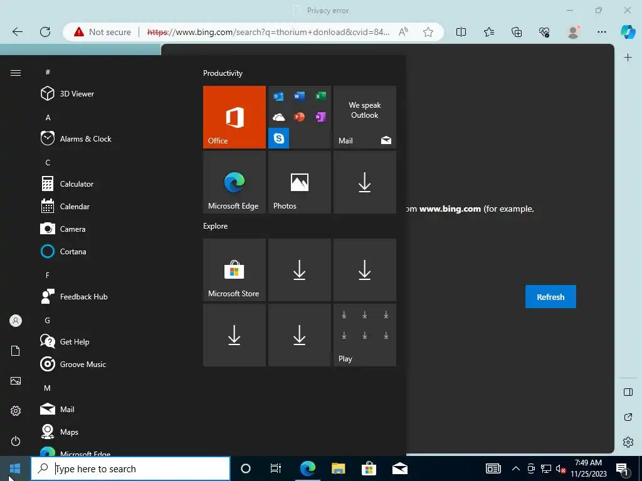Click the letter G section header
The width and height of the screenshot is (642, 481).
point(48,320)
